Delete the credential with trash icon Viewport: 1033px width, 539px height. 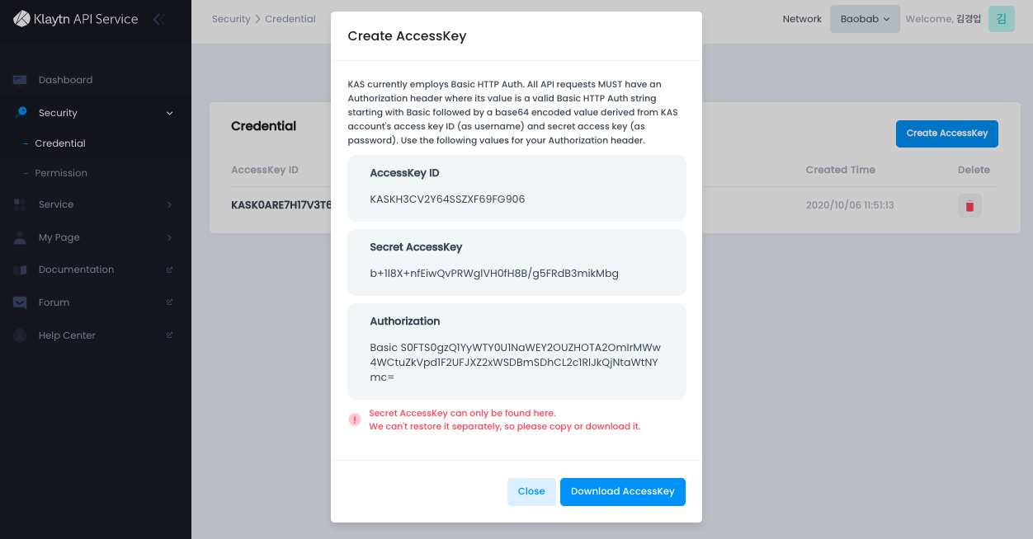tap(969, 205)
